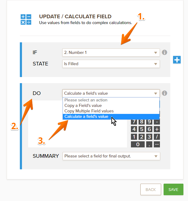Expand the SUMMARY final output field dropdown
Image resolution: width=188 pixels, height=201 pixels.
111,156
